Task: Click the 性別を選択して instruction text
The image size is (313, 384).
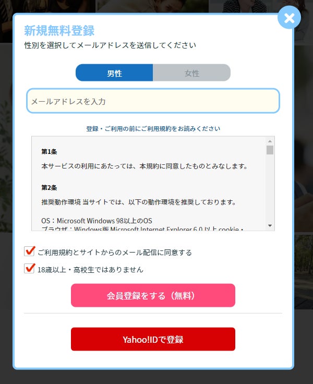Action: tap(110, 45)
